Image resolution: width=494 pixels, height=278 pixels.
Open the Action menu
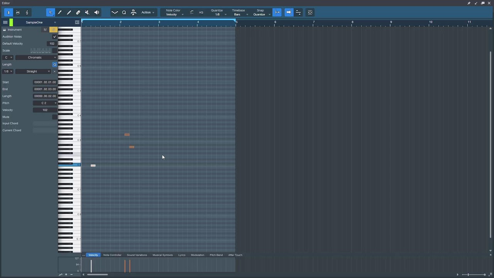pyautogui.click(x=148, y=12)
